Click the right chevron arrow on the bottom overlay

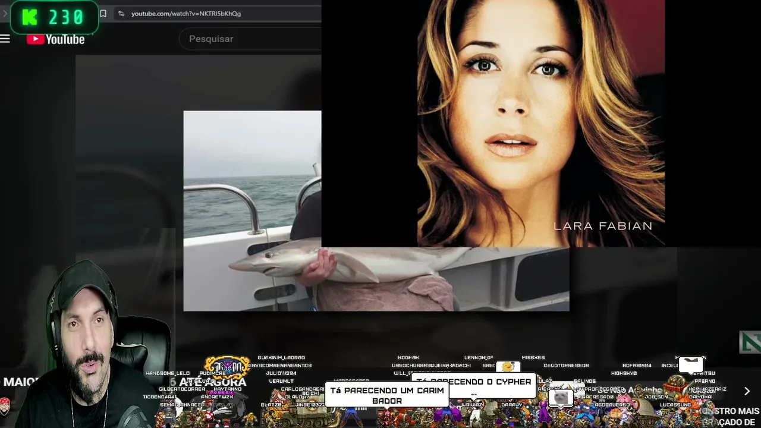(747, 391)
